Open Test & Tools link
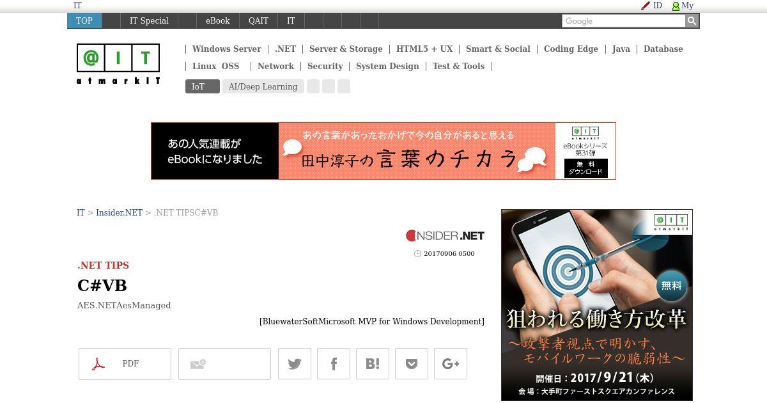The width and height of the screenshot is (767, 403). [x=458, y=67]
